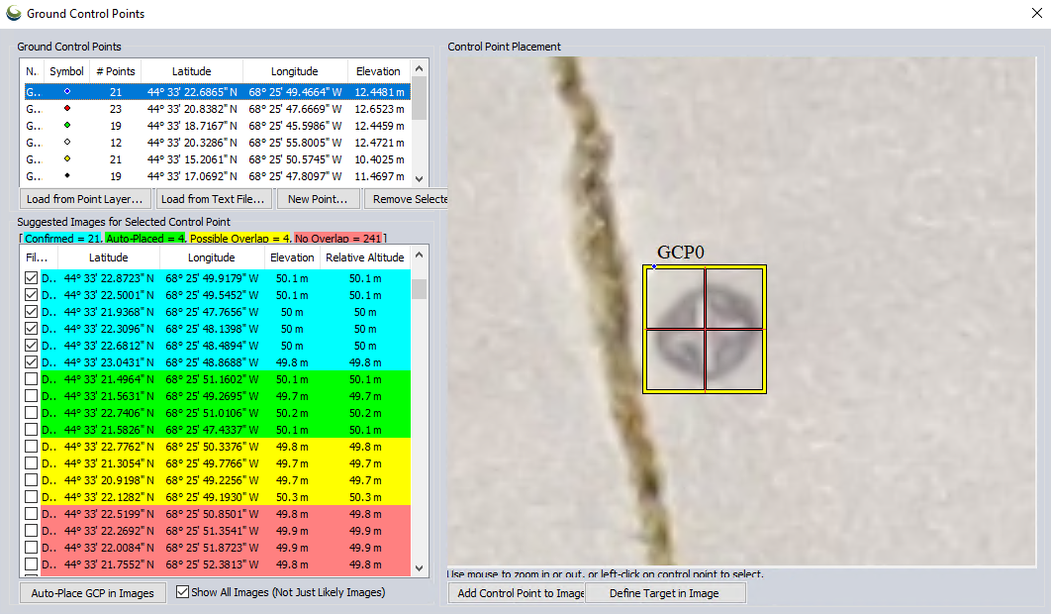Click the longitude cell 68° 25' 49.4664" W

295,92
